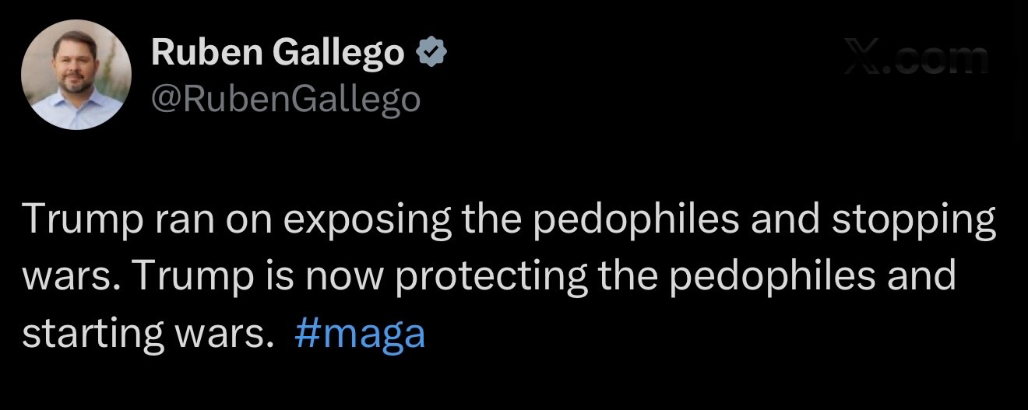Open the Ruben Gallego display name link
This screenshot has height=410, width=1028.
tap(278, 53)
